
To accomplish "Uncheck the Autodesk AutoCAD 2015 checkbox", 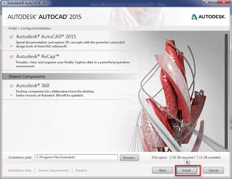I will pyautogui.click(x=12, y=37).
